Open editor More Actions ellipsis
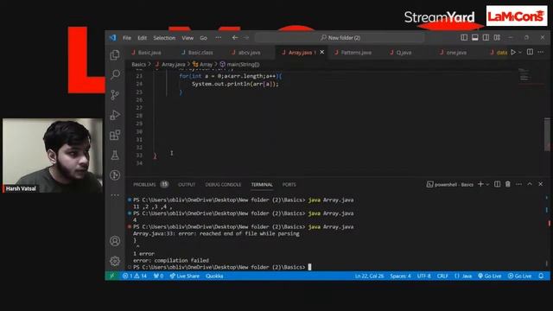 (541, 52)
